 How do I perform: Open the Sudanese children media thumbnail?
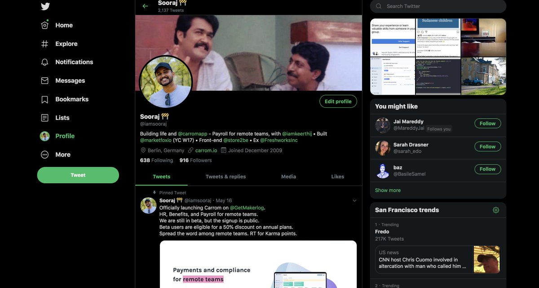(438, 37)
